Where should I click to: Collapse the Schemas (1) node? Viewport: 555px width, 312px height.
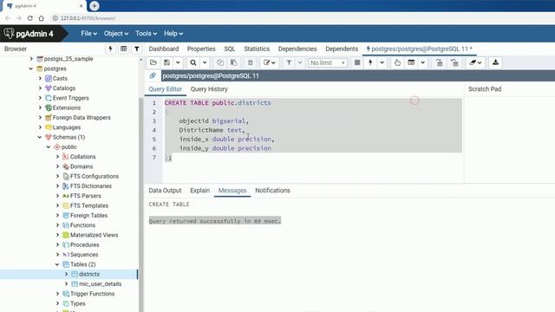tap(40, 137)
